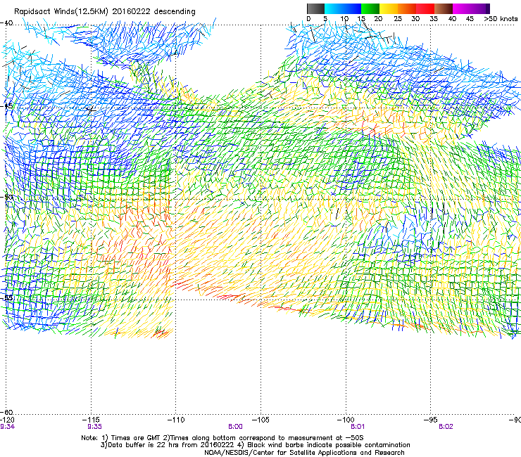
Task: Click the '0' legend scale label
Action: tap(308, 19)
